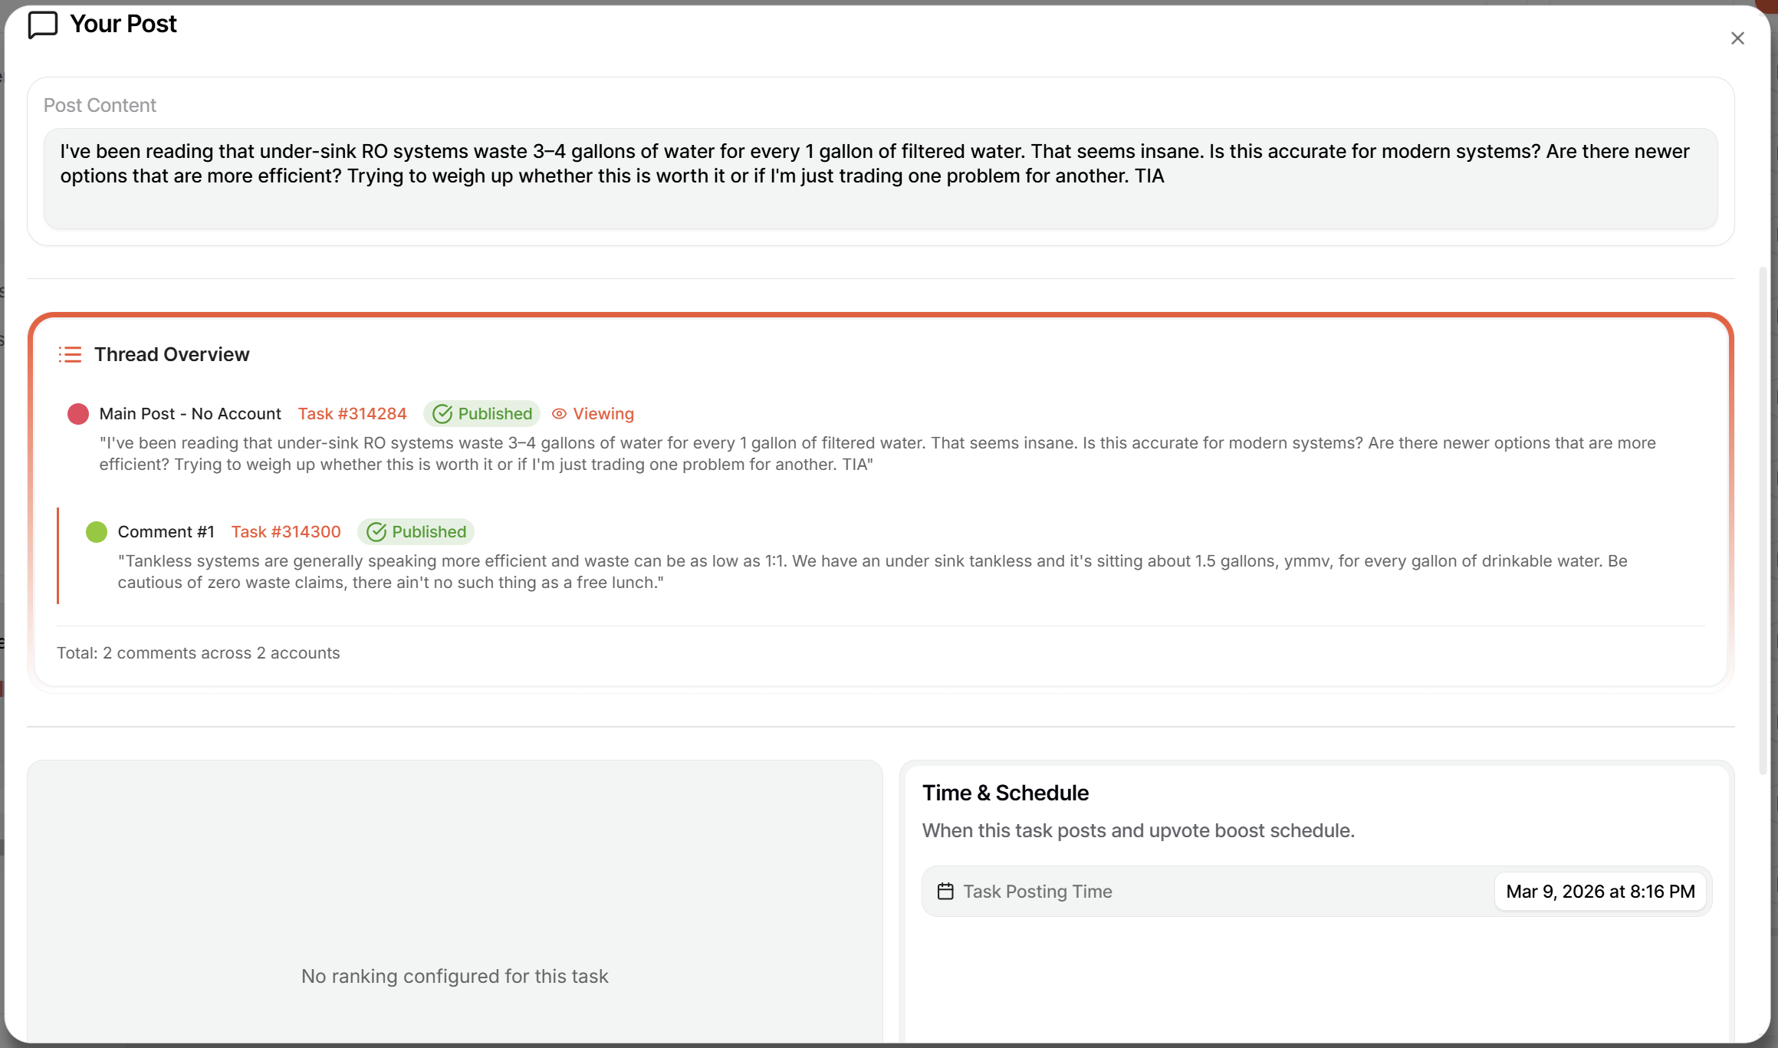Click the Comment #1 Published badge
Screen dimensions: 1778x1048
[416, 532]
